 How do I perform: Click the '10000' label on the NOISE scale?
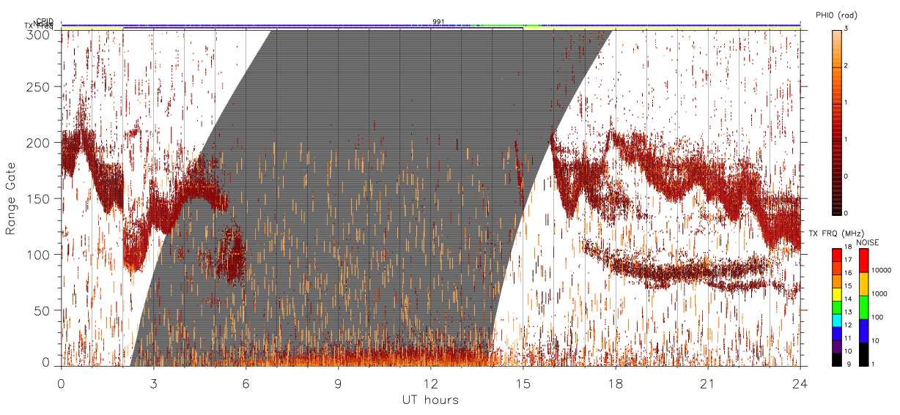[881, 270]
